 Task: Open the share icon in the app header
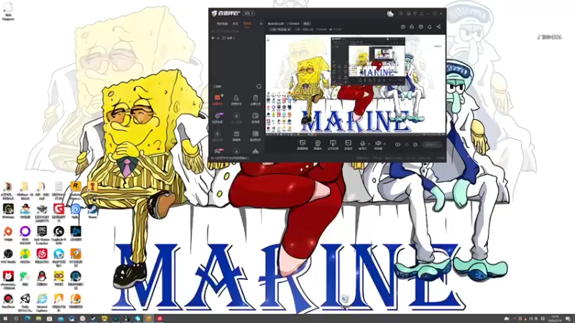click(x=438, y=27)
